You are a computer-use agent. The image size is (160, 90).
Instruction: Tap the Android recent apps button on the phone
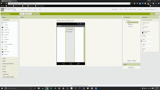(x=78, y=64)
